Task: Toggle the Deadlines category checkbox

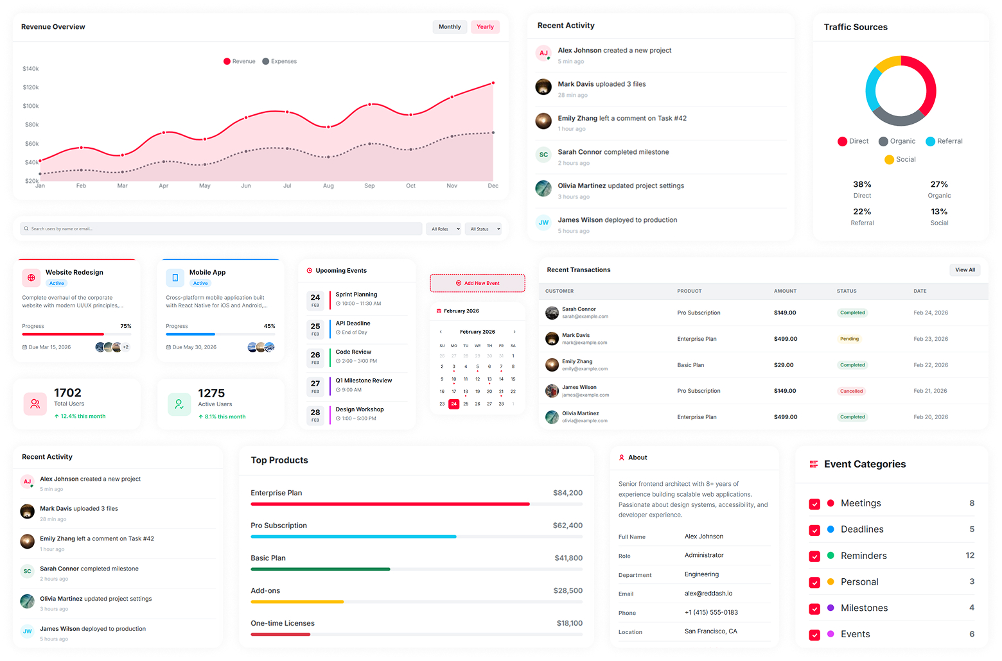Action: pyautogui.click(x=814, y=530)
